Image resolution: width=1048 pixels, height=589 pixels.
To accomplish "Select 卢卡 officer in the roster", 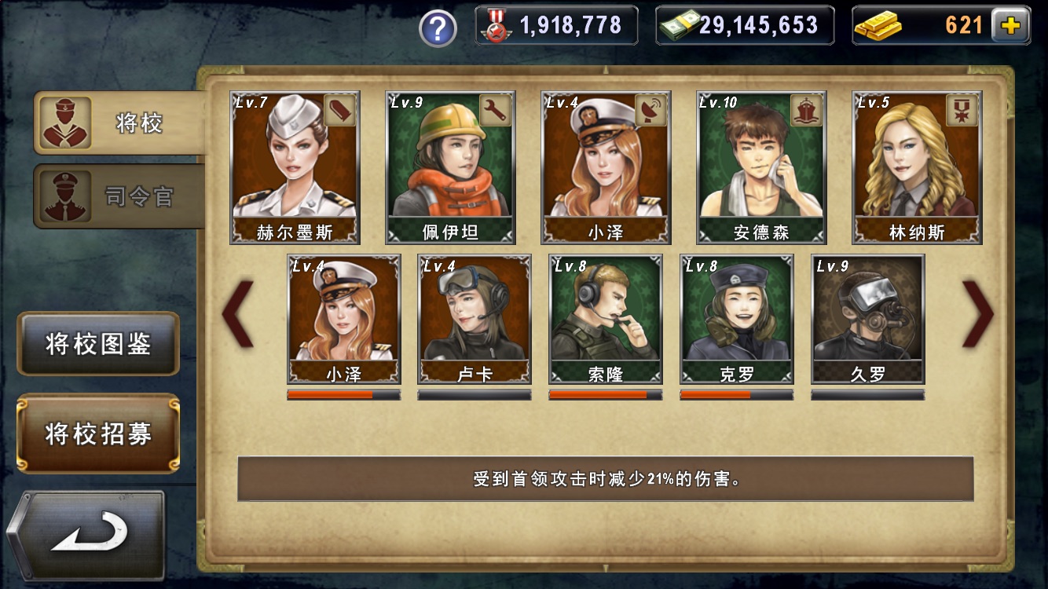I will coord(475,320).
